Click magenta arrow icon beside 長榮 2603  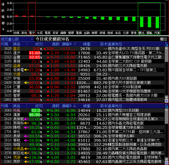(x=26, y=136)
